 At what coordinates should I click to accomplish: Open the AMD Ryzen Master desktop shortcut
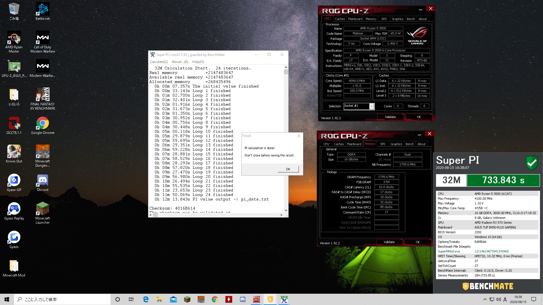(x=14, y=42)
